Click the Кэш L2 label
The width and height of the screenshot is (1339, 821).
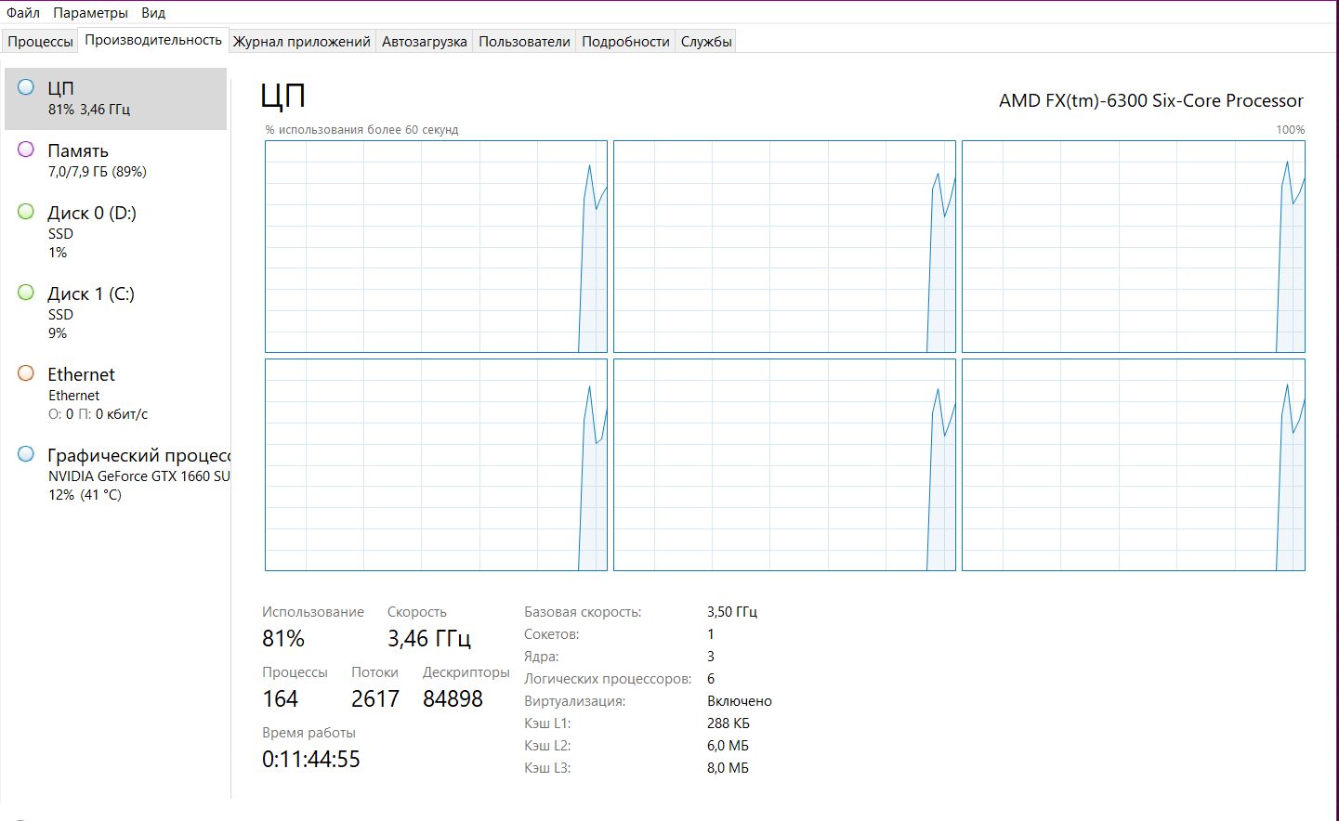(547, 746)
